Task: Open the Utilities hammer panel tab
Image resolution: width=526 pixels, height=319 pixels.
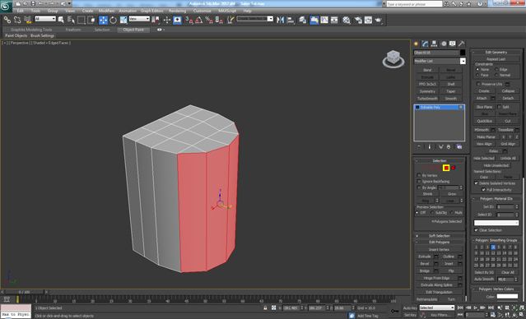Action: pyautogui.click(x=462, y=44)
